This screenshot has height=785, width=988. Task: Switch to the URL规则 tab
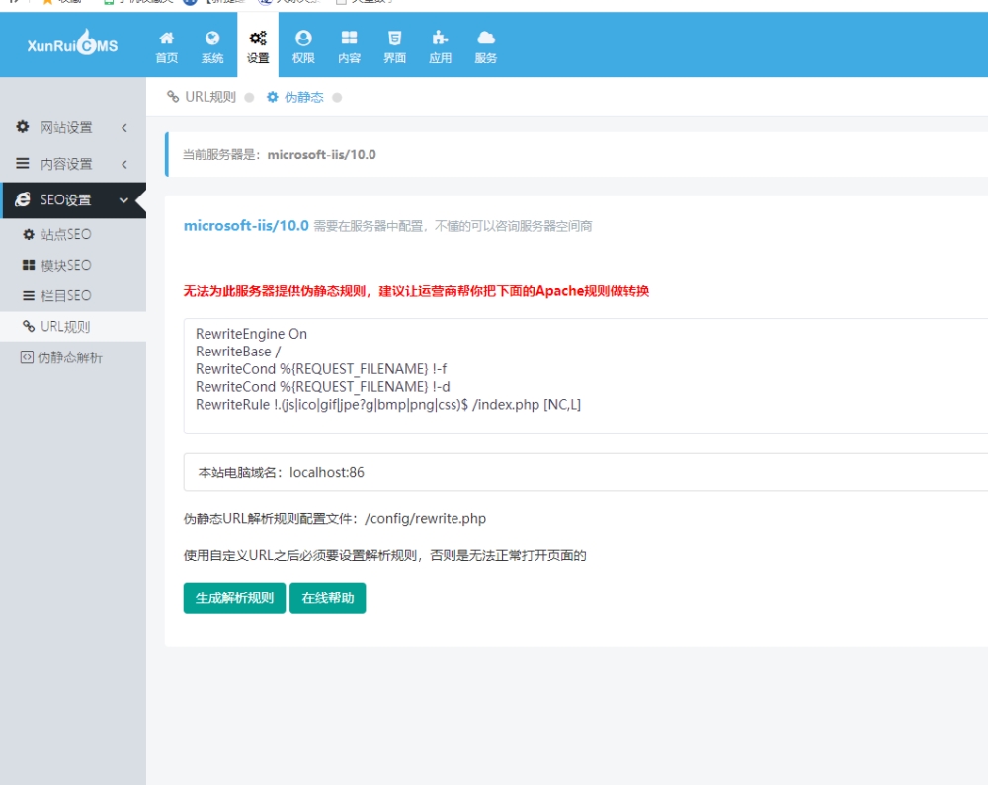pyautogui.click(x=209, y=97)
